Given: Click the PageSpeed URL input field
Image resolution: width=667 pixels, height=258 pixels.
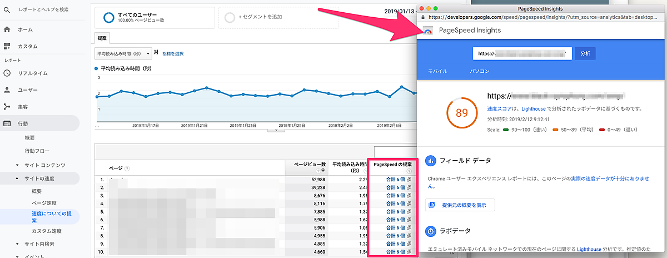Looking at the screenshot, I should tap(522, 53).
